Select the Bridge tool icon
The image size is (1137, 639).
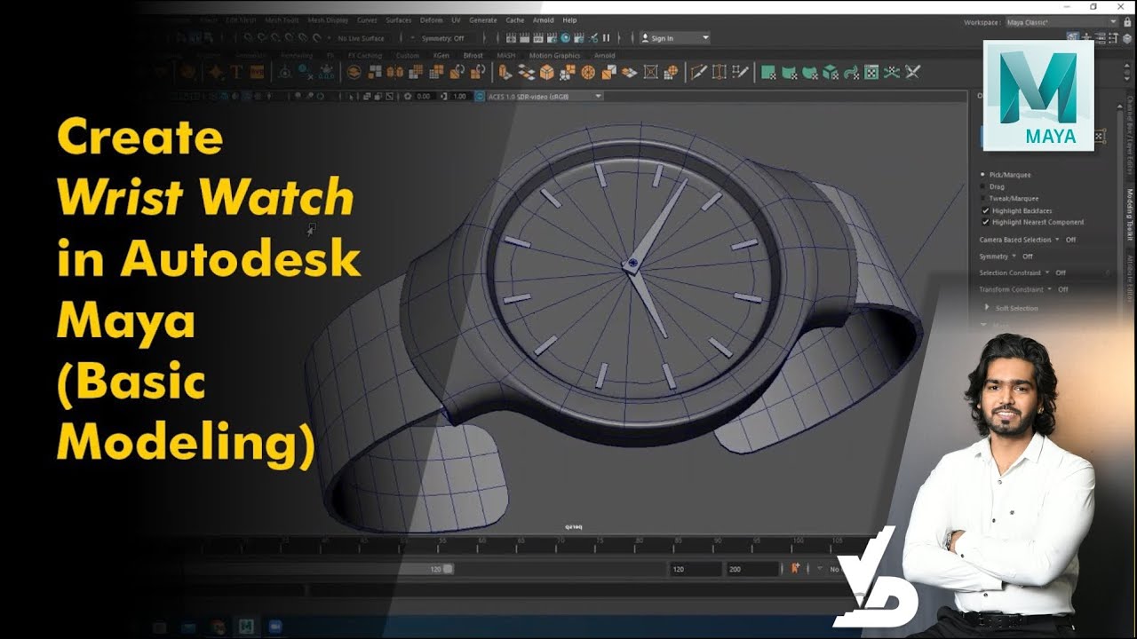tap(527, 72)
